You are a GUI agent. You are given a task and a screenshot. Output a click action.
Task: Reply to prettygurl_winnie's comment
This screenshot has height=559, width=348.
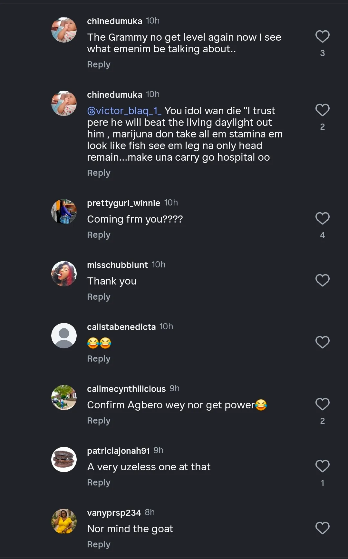click(99, 235)
